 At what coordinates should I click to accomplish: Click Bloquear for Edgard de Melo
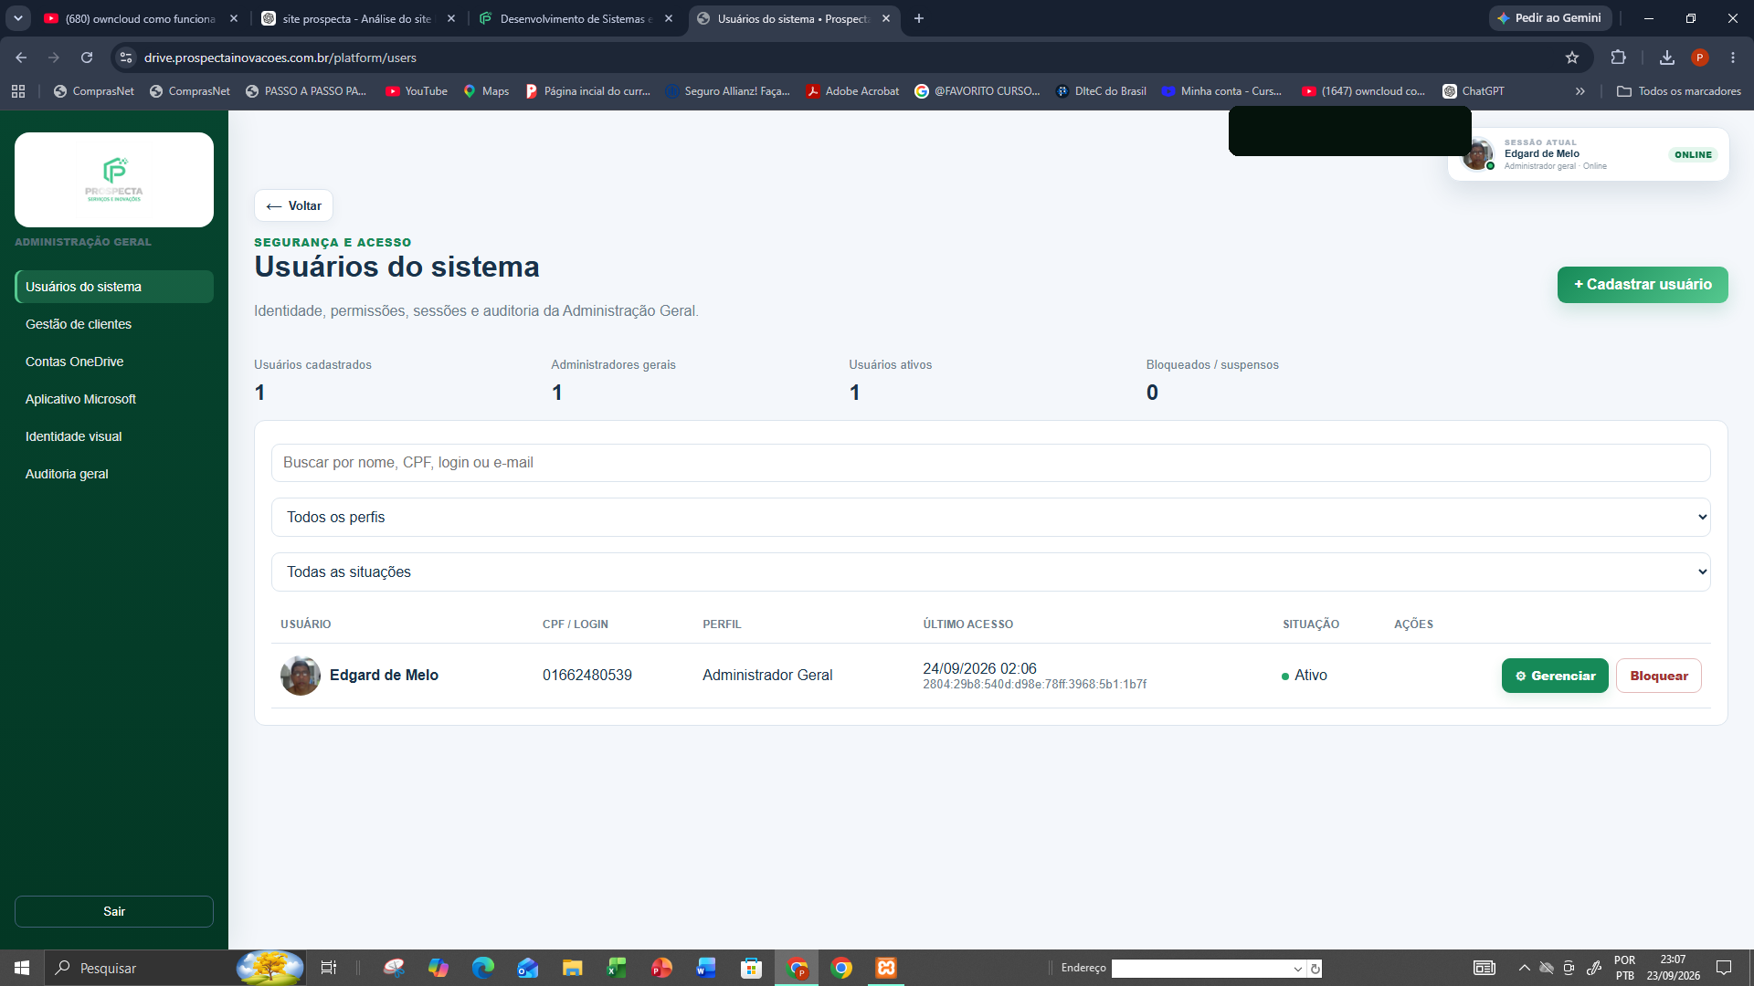point(1659,676)
